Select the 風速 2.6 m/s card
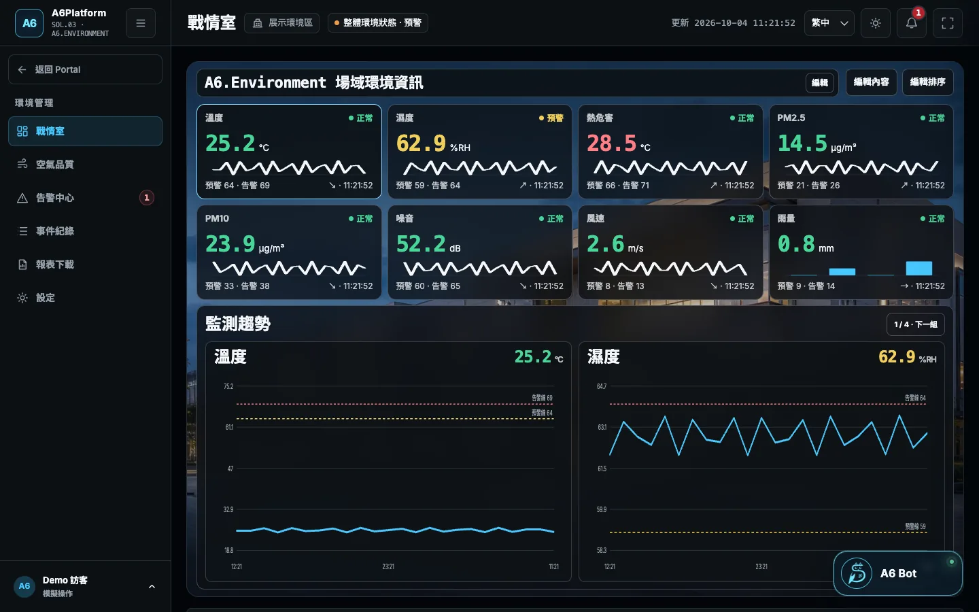 670,252
